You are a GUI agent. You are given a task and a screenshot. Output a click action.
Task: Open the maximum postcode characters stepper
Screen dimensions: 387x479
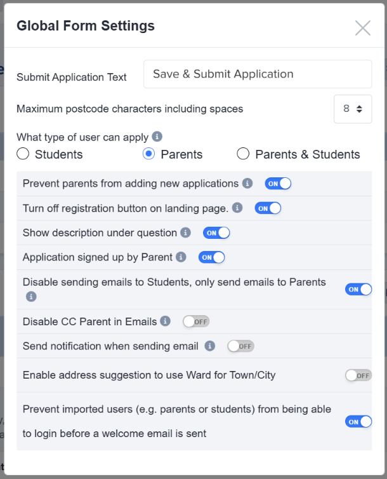353,109
